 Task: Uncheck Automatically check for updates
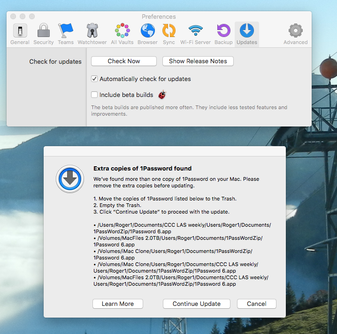(94, 79)
